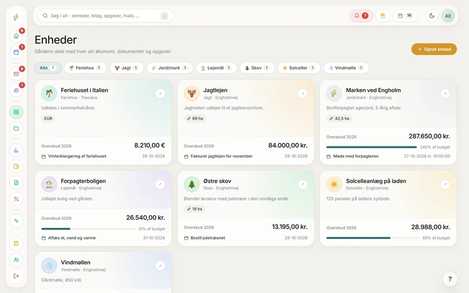Click the deer icon on Jagtlejen card
This screenshot has height=293, width=469.
tap(192, 93)
